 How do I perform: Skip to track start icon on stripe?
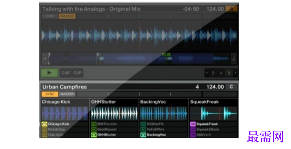45,58
